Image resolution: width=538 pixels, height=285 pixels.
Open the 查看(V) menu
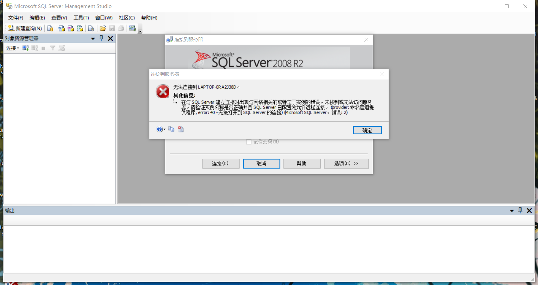[59, 18]
